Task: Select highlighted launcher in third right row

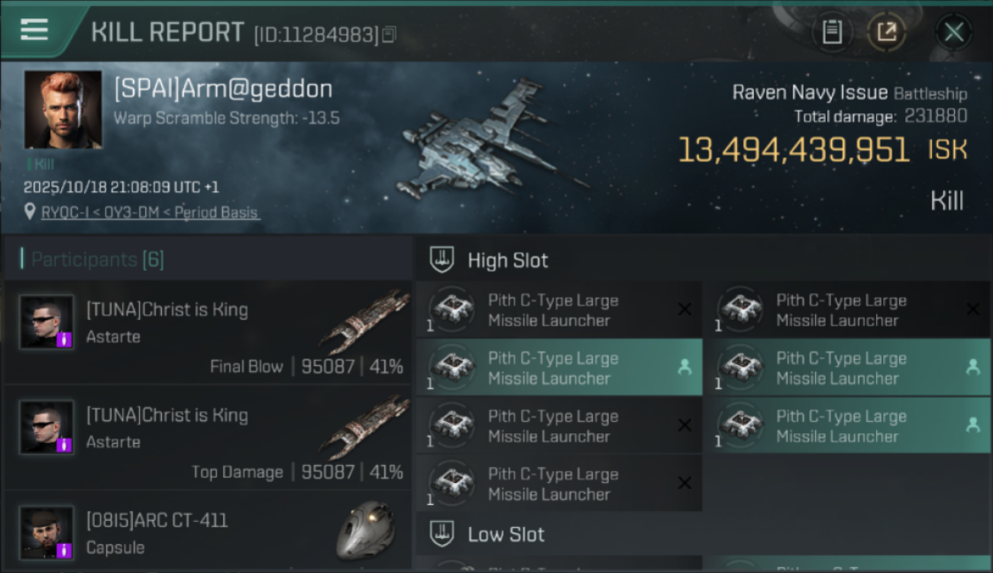Action: [847, 426]
